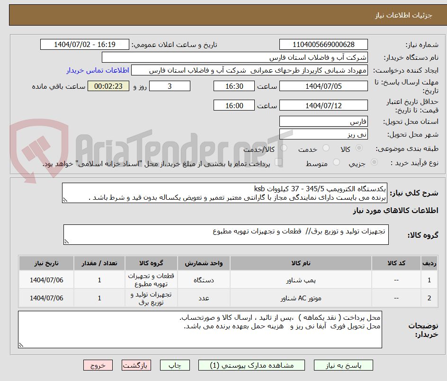The image size is (447, 381).
Task: Click the چاپ print button
Action: (x=175, y=365)
